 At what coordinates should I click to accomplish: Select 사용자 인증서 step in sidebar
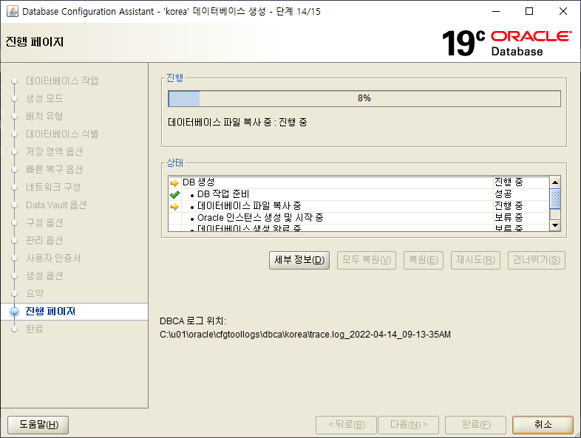pos(53,259)
